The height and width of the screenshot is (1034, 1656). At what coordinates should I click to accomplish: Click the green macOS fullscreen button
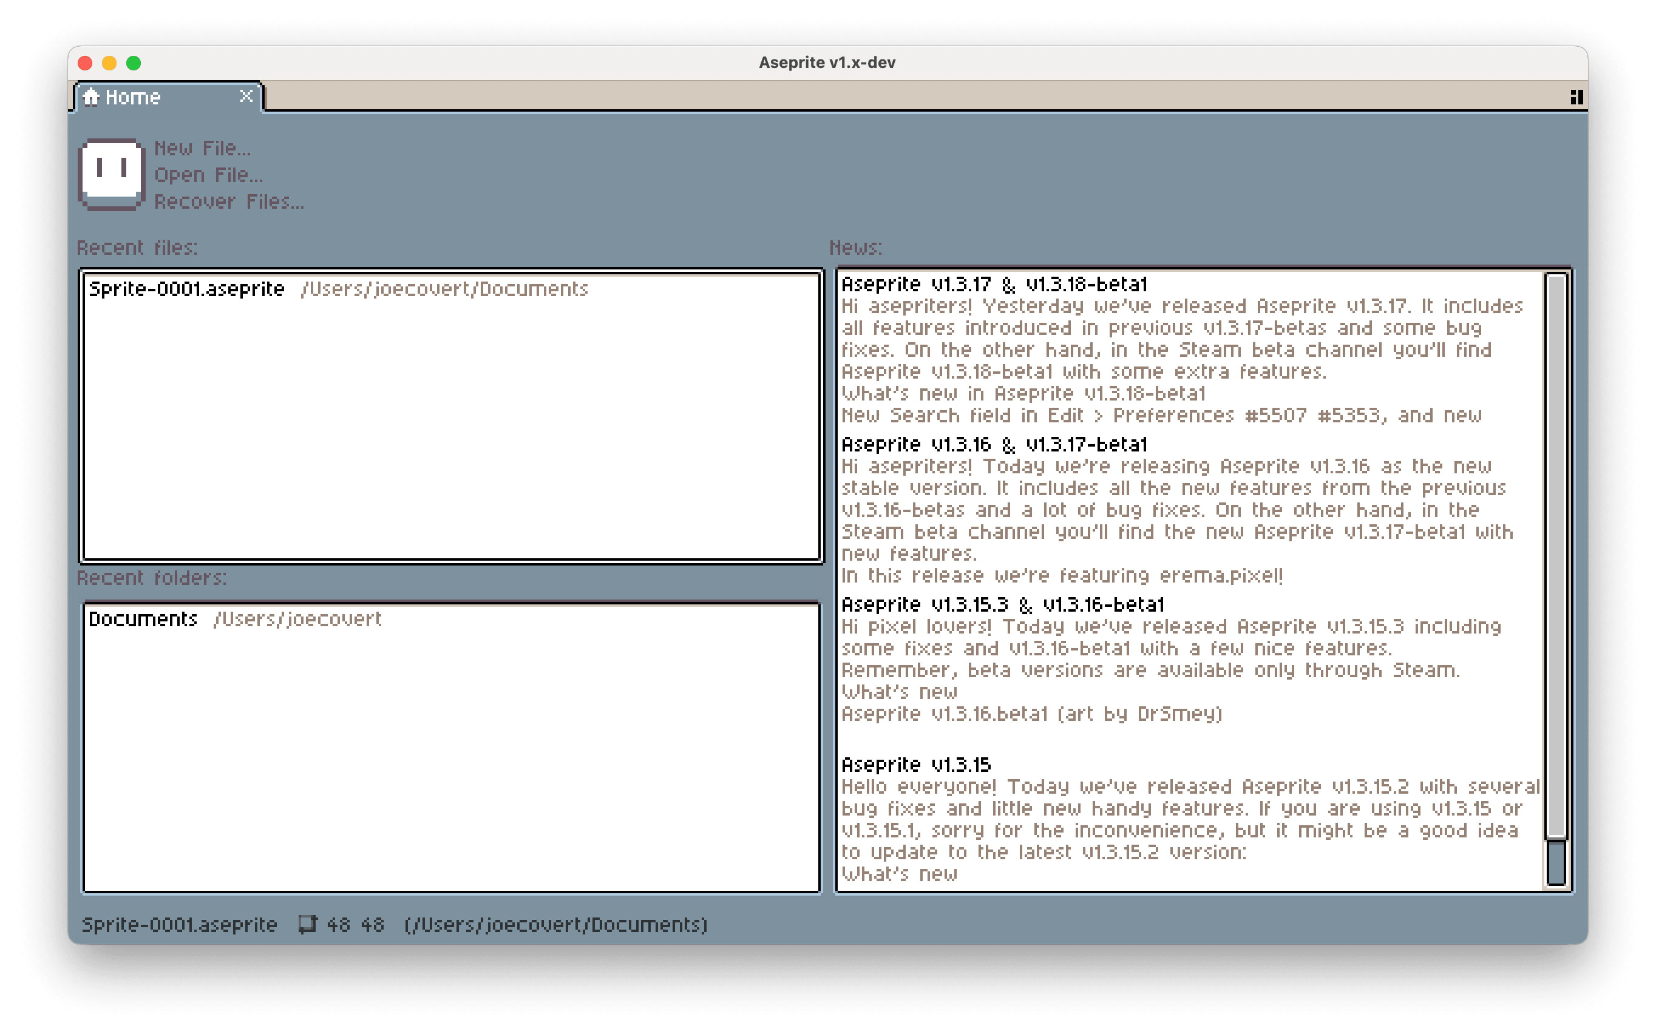[134, 63]
